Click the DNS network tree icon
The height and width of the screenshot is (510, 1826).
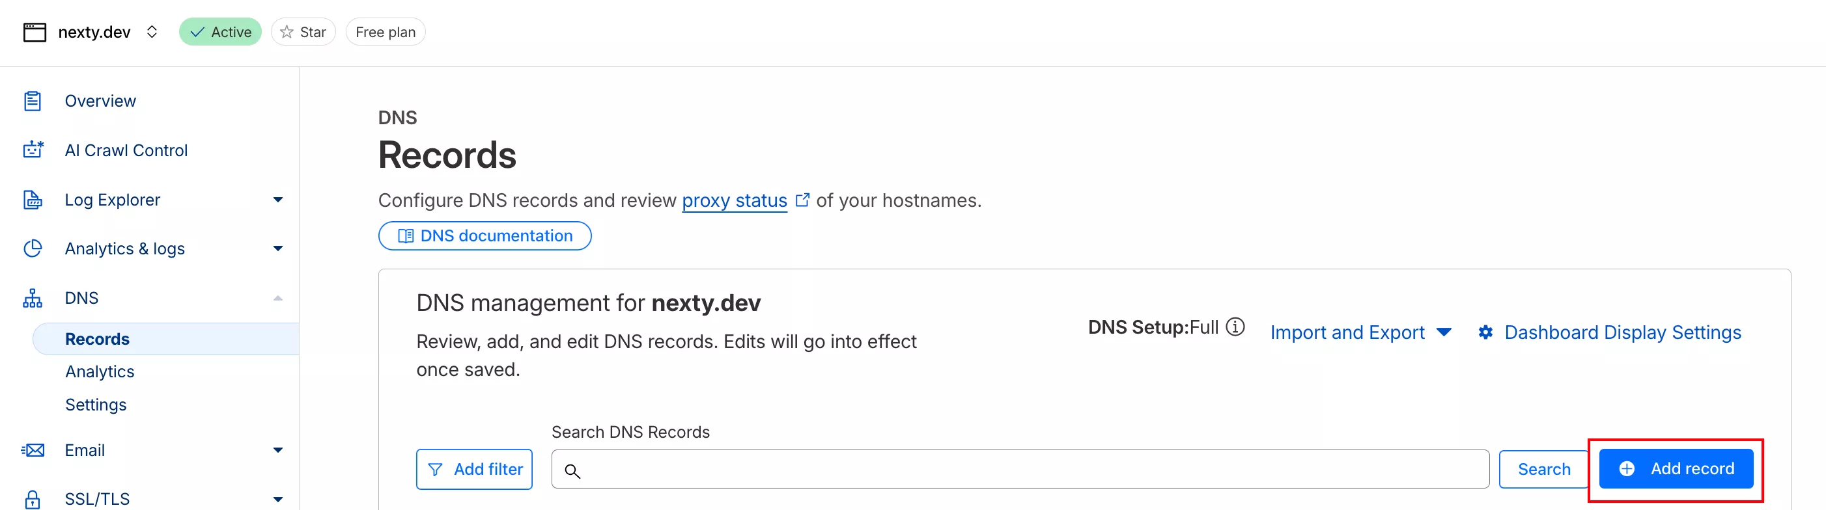tap(33, 298)
